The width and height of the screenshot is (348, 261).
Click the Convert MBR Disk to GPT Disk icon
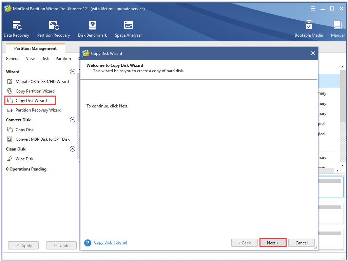coord(10,139)
